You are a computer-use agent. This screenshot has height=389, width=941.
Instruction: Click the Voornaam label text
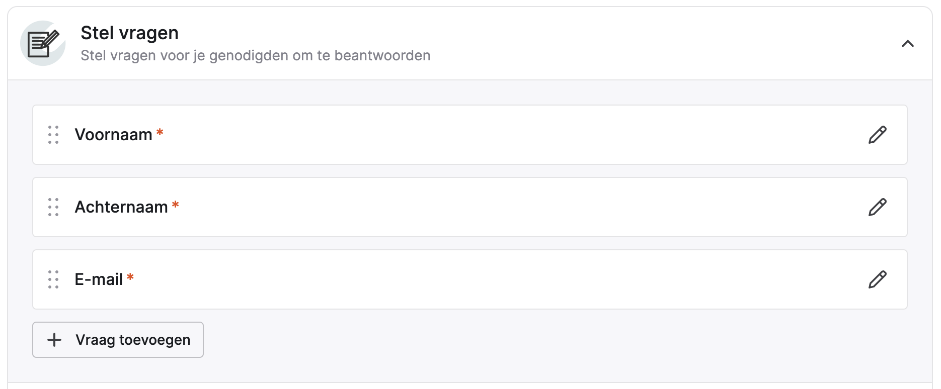(x=113, y=135)
